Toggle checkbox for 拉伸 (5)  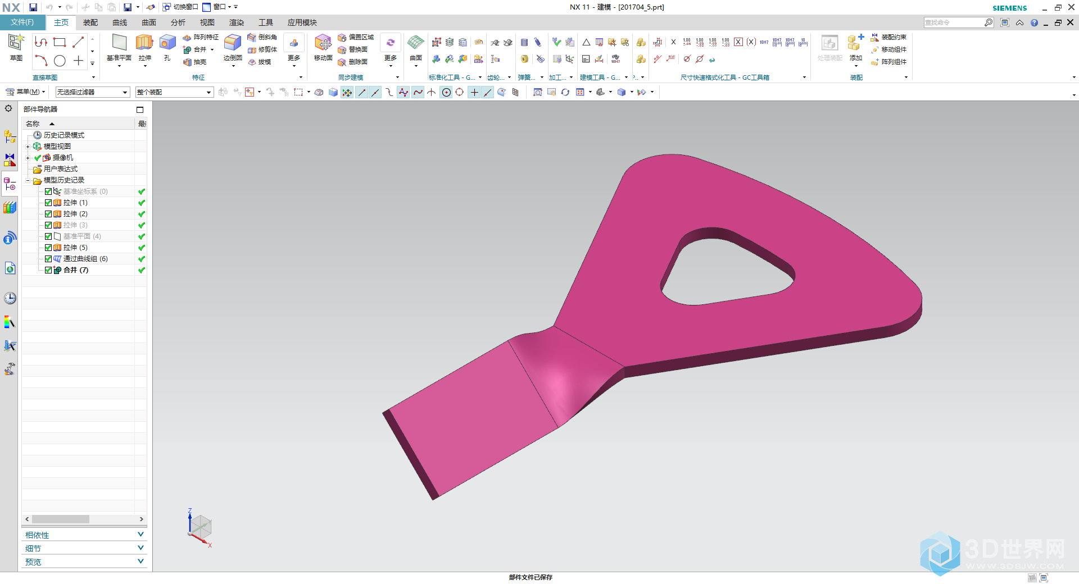pyautogui.click(x=48, y=248)
